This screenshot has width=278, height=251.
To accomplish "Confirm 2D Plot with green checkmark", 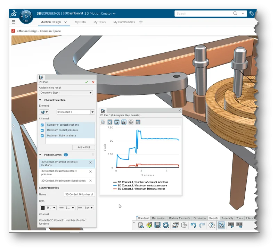I will [x=87, y=82].
